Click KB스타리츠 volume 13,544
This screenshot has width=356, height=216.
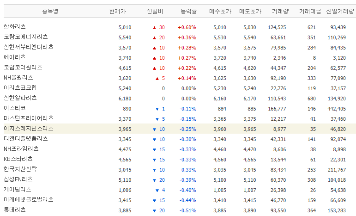(278, 160)
